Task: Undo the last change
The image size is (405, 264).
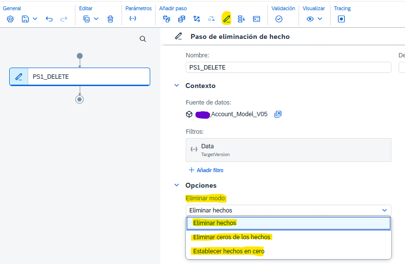Action: (49, 19)
